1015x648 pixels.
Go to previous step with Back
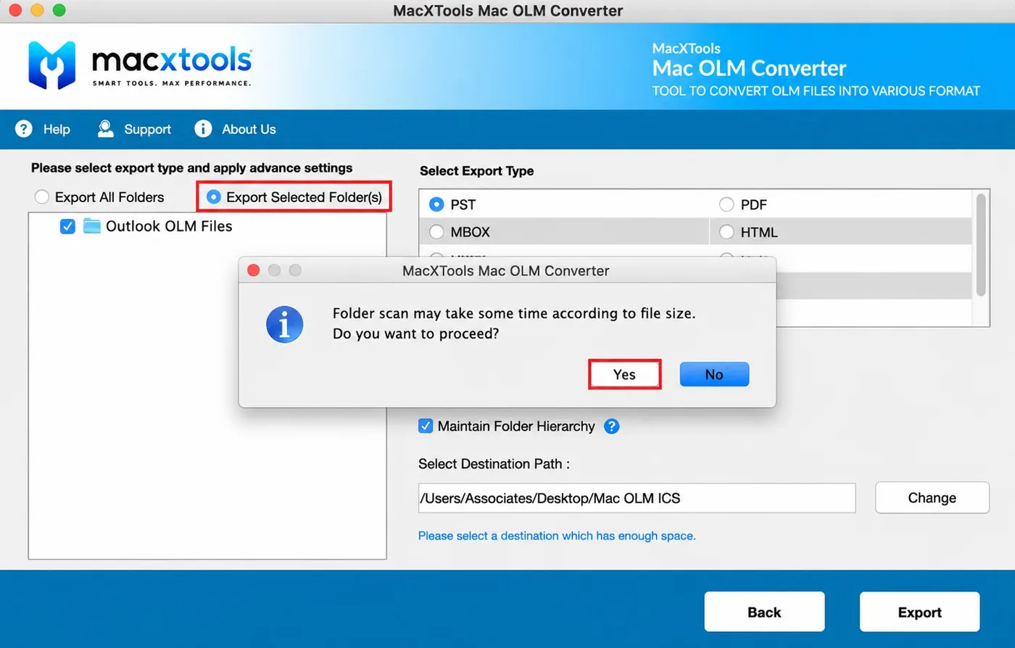[x=764, y=612]
